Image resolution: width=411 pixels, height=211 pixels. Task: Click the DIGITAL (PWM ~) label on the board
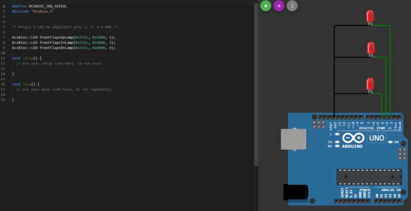(x=375, y=128)
